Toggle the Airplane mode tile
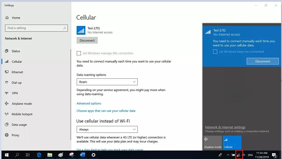 point(213,143)
